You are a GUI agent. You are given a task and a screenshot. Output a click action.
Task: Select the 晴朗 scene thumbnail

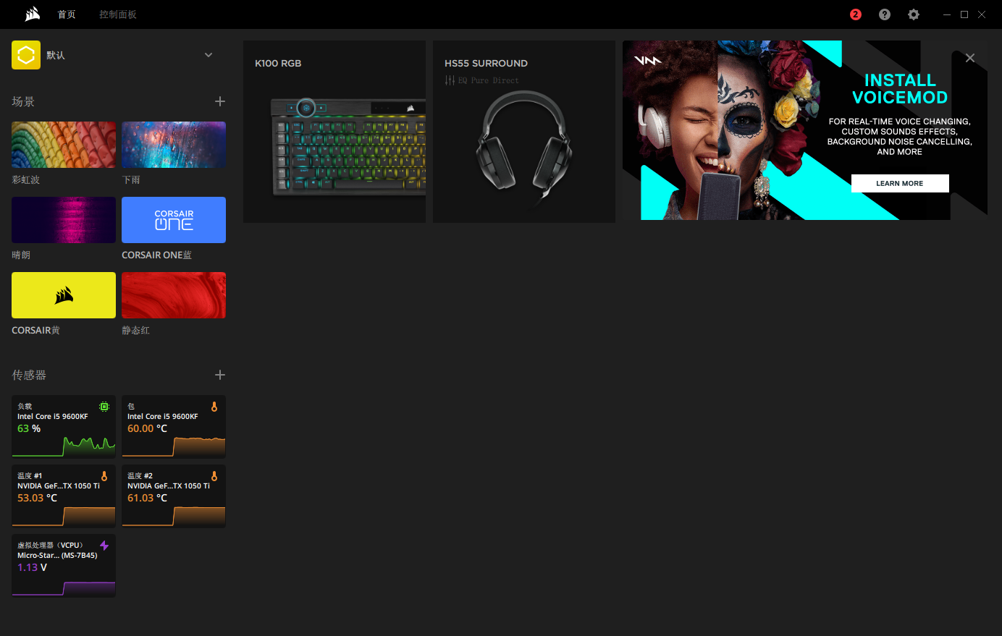click(64, 220)
